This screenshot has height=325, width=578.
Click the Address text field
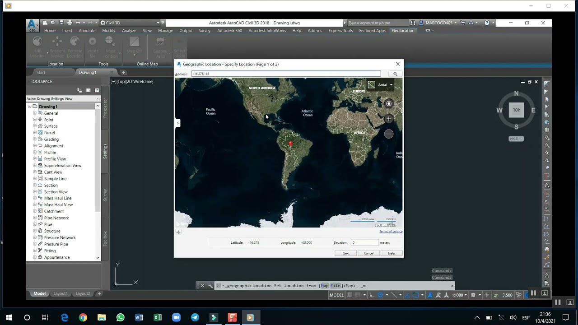point(286,74)
